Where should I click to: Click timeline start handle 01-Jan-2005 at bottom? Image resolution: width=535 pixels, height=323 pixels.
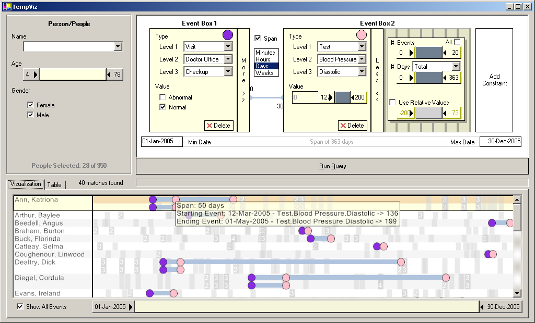113,307
